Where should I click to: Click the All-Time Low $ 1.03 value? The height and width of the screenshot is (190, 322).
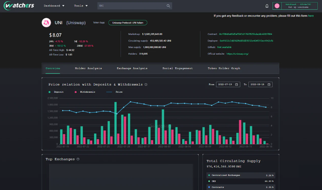[69, 55]
